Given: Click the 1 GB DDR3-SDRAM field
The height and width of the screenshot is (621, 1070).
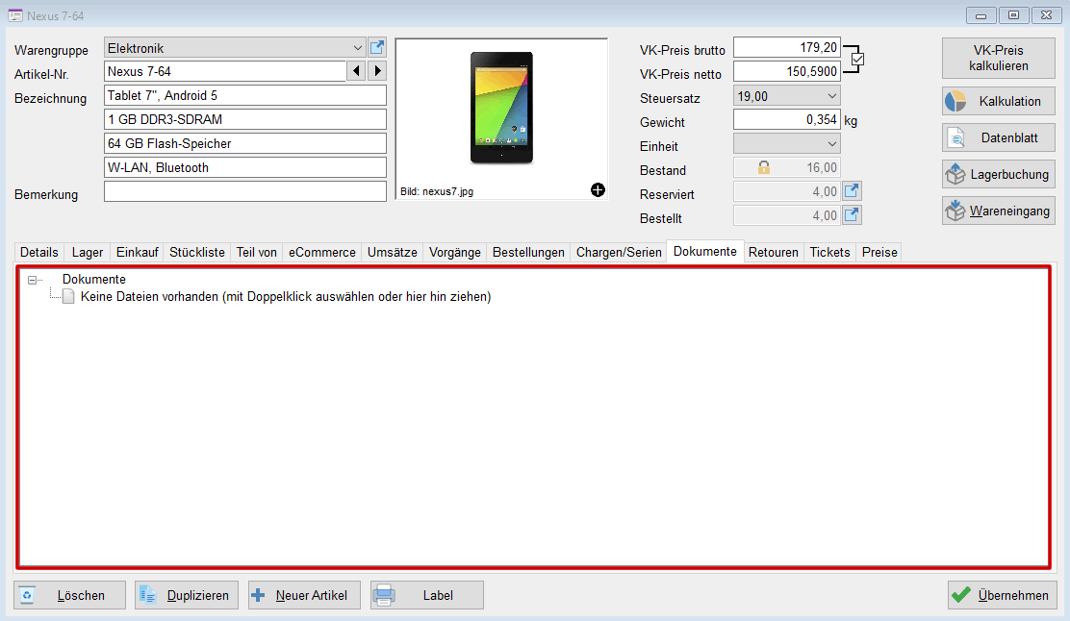Looking at the screenshot, I should (245, 119).
